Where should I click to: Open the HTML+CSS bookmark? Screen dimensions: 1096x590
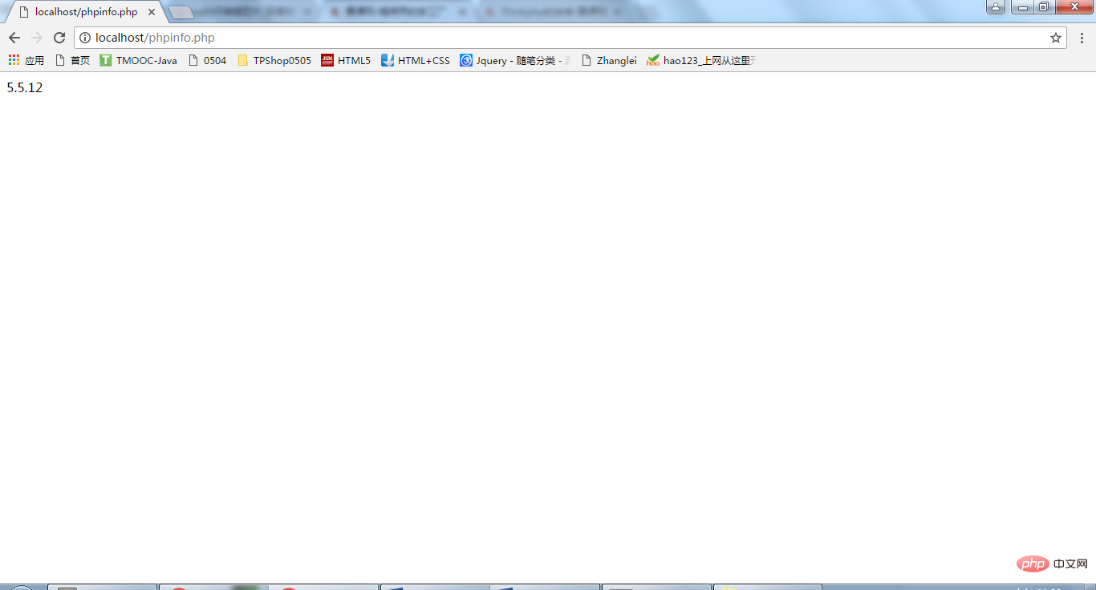click(x=416, y=60)
